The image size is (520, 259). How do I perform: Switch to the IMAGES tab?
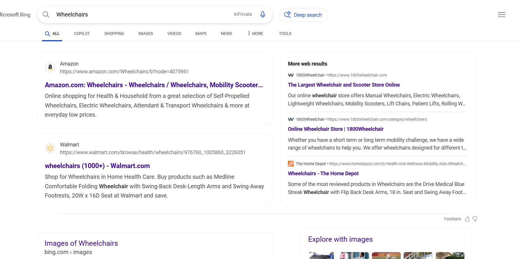point(146,33)
